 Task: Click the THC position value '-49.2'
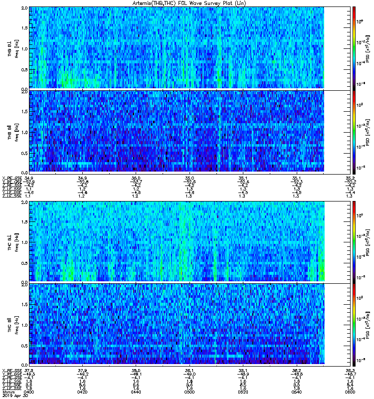point(82,375)
